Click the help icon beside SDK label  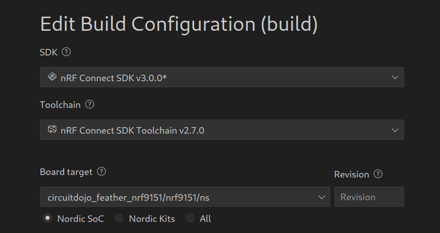pos(66,52)
